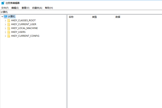Select HKEY_CLASSES_ROOT text in tree

(x=23, y=20)
